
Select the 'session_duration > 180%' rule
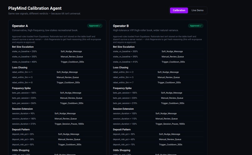coord(24,119)
